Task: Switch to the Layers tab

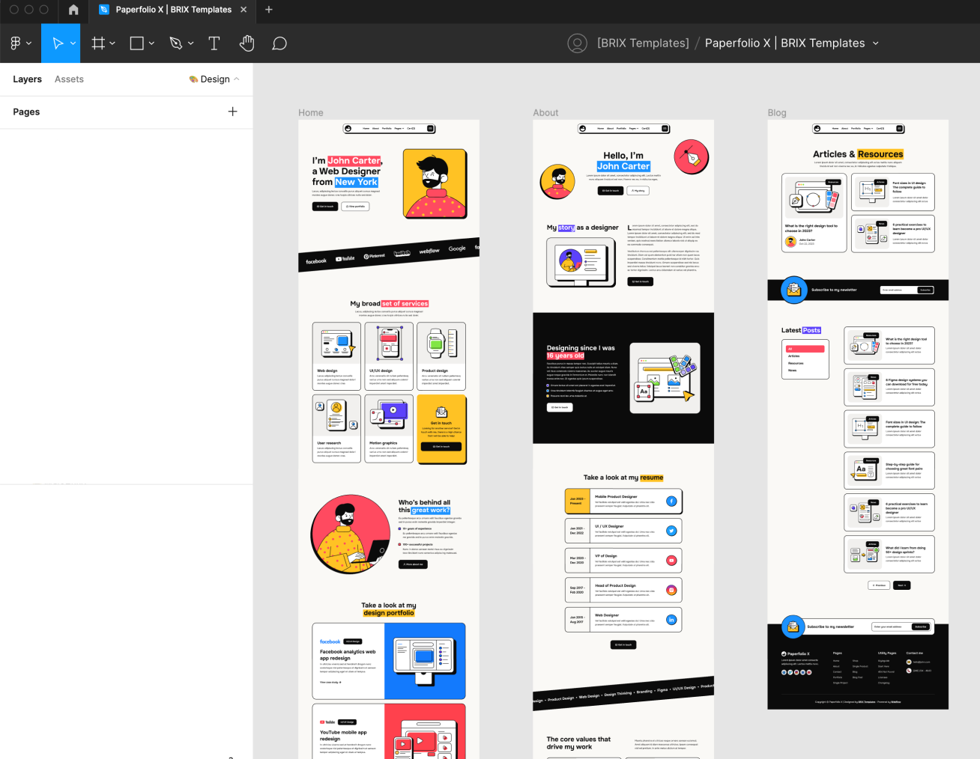Action: 27,79
